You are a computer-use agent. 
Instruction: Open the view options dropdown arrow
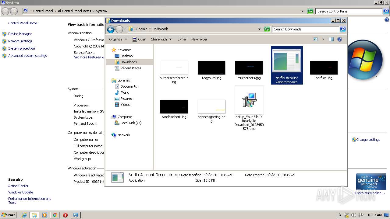tap(323, 39)
